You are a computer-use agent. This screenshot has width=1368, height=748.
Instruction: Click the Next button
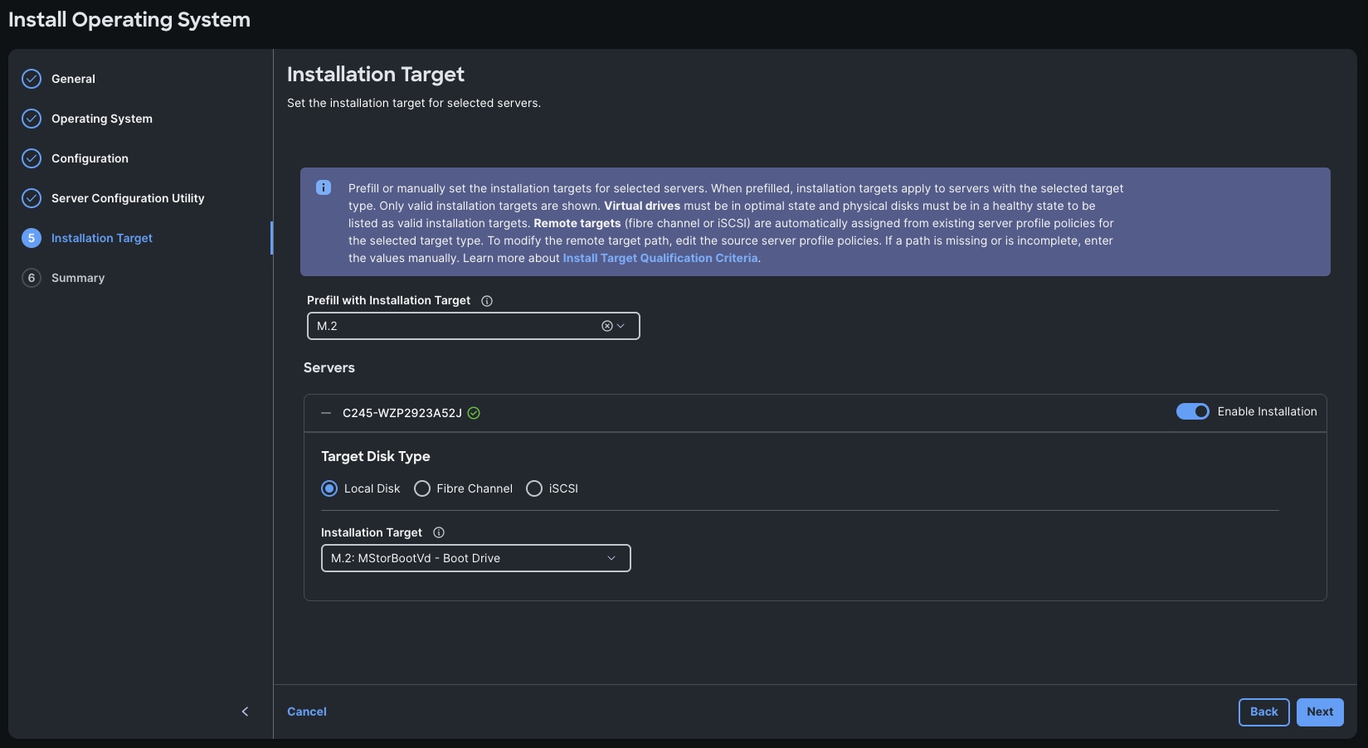pyautogui.click(x=1319, y=712)
